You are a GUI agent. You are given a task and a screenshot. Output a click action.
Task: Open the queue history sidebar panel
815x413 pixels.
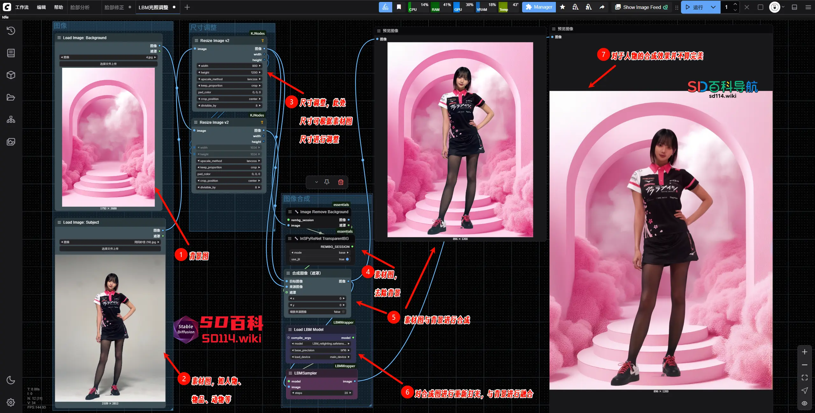tap(11, 31)
